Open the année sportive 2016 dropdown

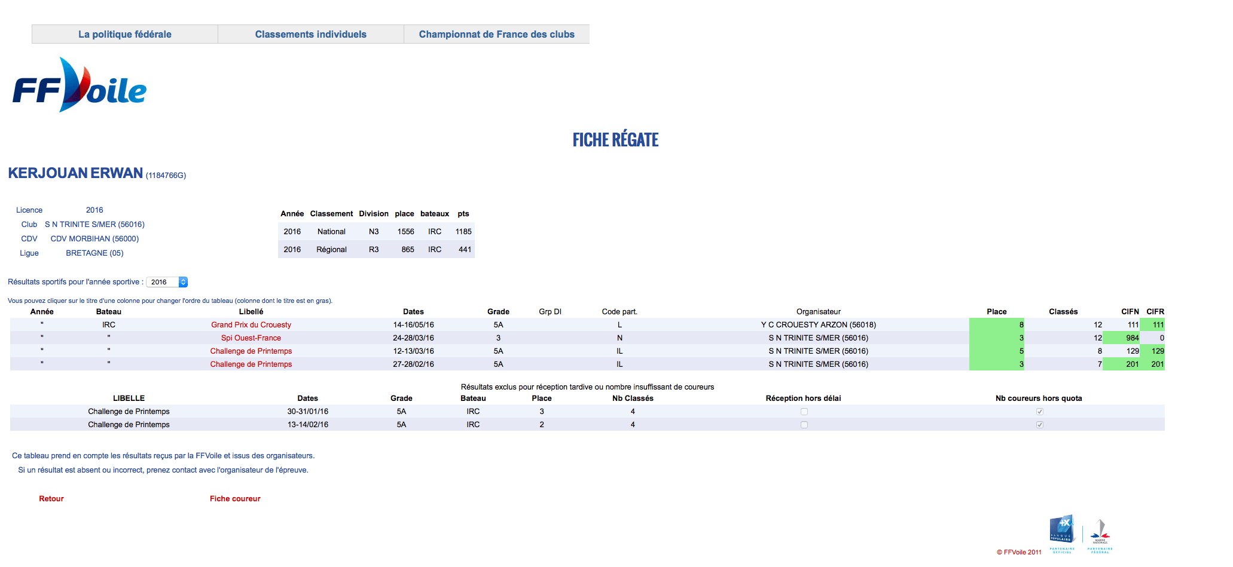click(167, 282)
